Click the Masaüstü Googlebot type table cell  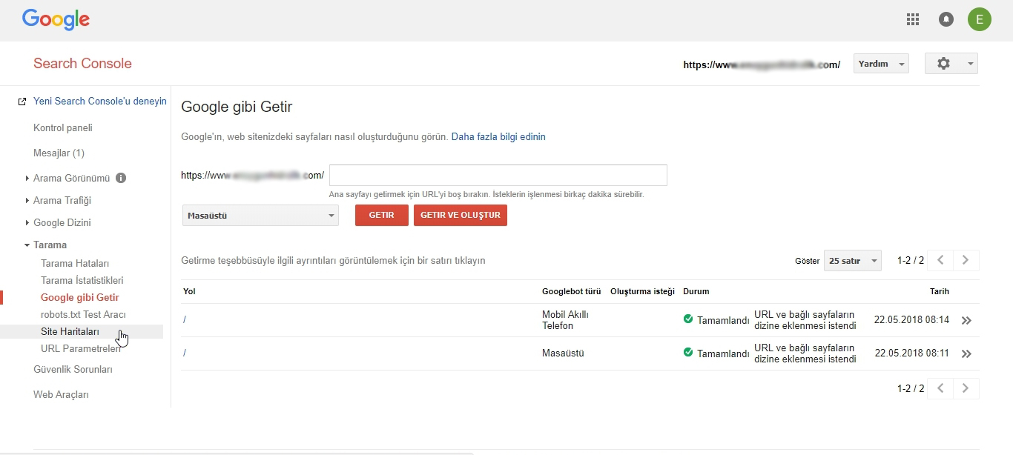coord(563,353)
